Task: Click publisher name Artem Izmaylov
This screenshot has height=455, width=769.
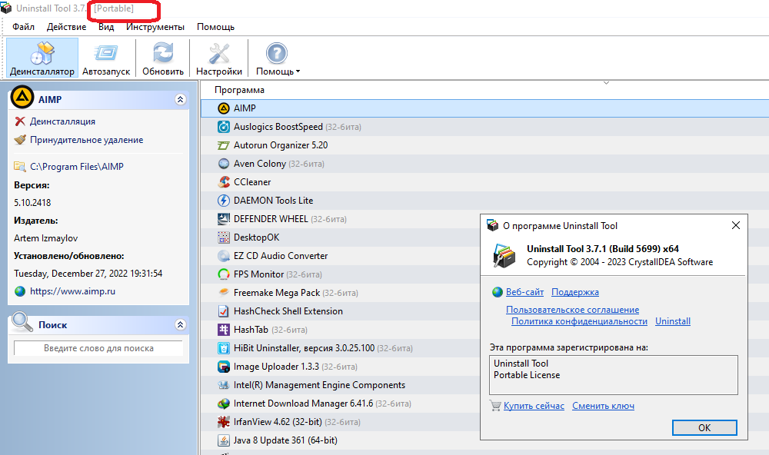Action: (46, 238)
